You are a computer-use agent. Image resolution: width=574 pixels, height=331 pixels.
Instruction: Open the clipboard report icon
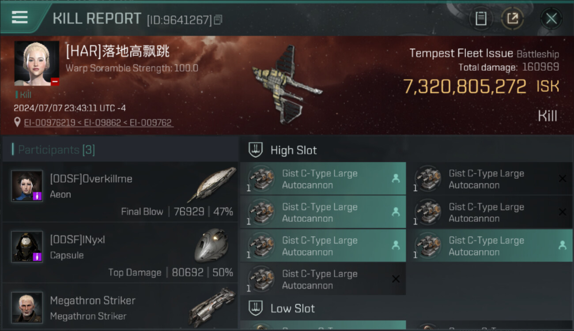pyautogui.click(x=481, y=19)
